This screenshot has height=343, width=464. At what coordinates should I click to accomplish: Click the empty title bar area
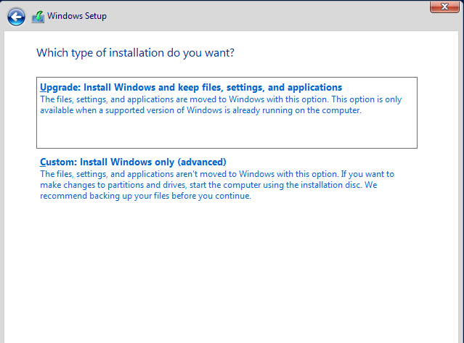tap(266, 16)
